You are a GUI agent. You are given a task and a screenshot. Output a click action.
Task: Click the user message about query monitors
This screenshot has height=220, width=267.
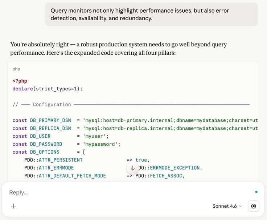pos(151,14)
